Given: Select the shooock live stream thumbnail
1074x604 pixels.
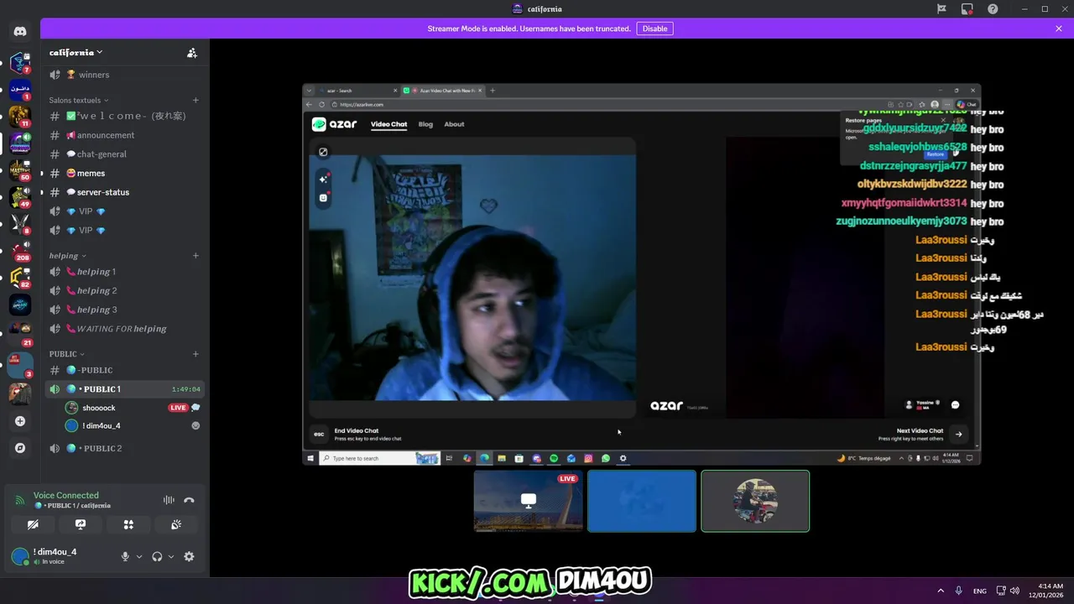Looking at the screenshot, I should click(529, 501).
